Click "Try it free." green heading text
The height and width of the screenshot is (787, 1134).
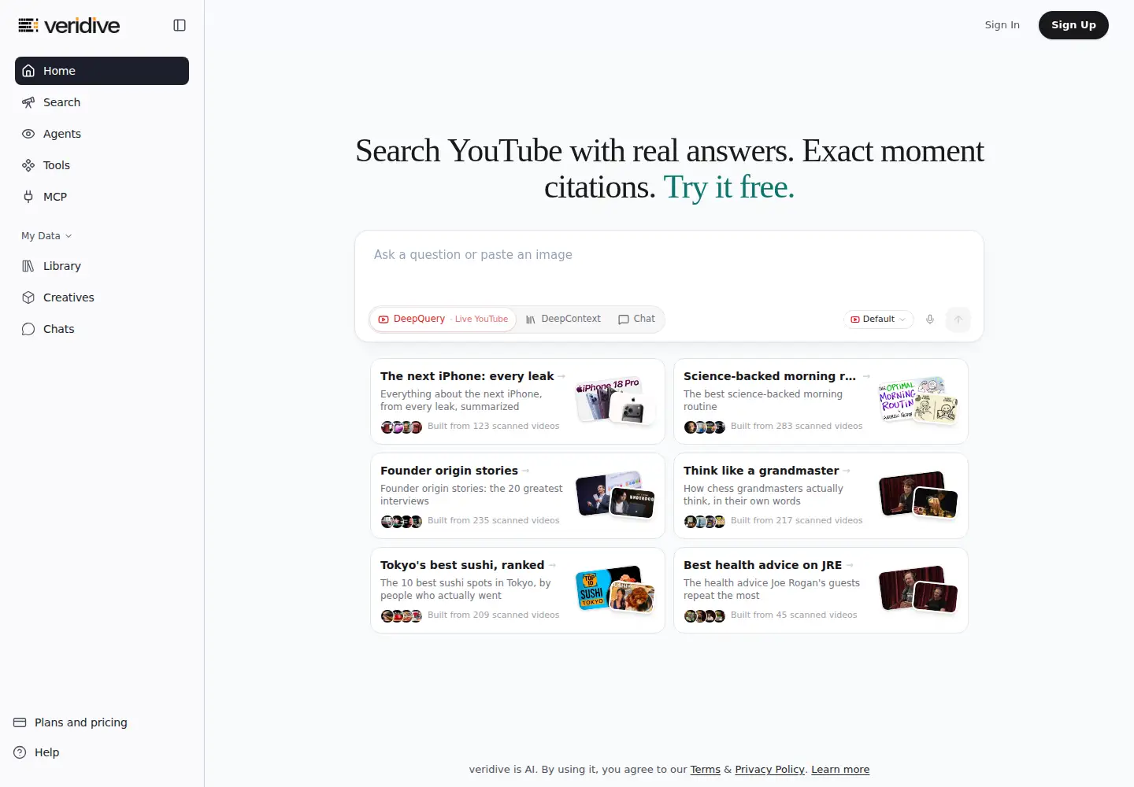pyautogui.click(x=729, y=187)
